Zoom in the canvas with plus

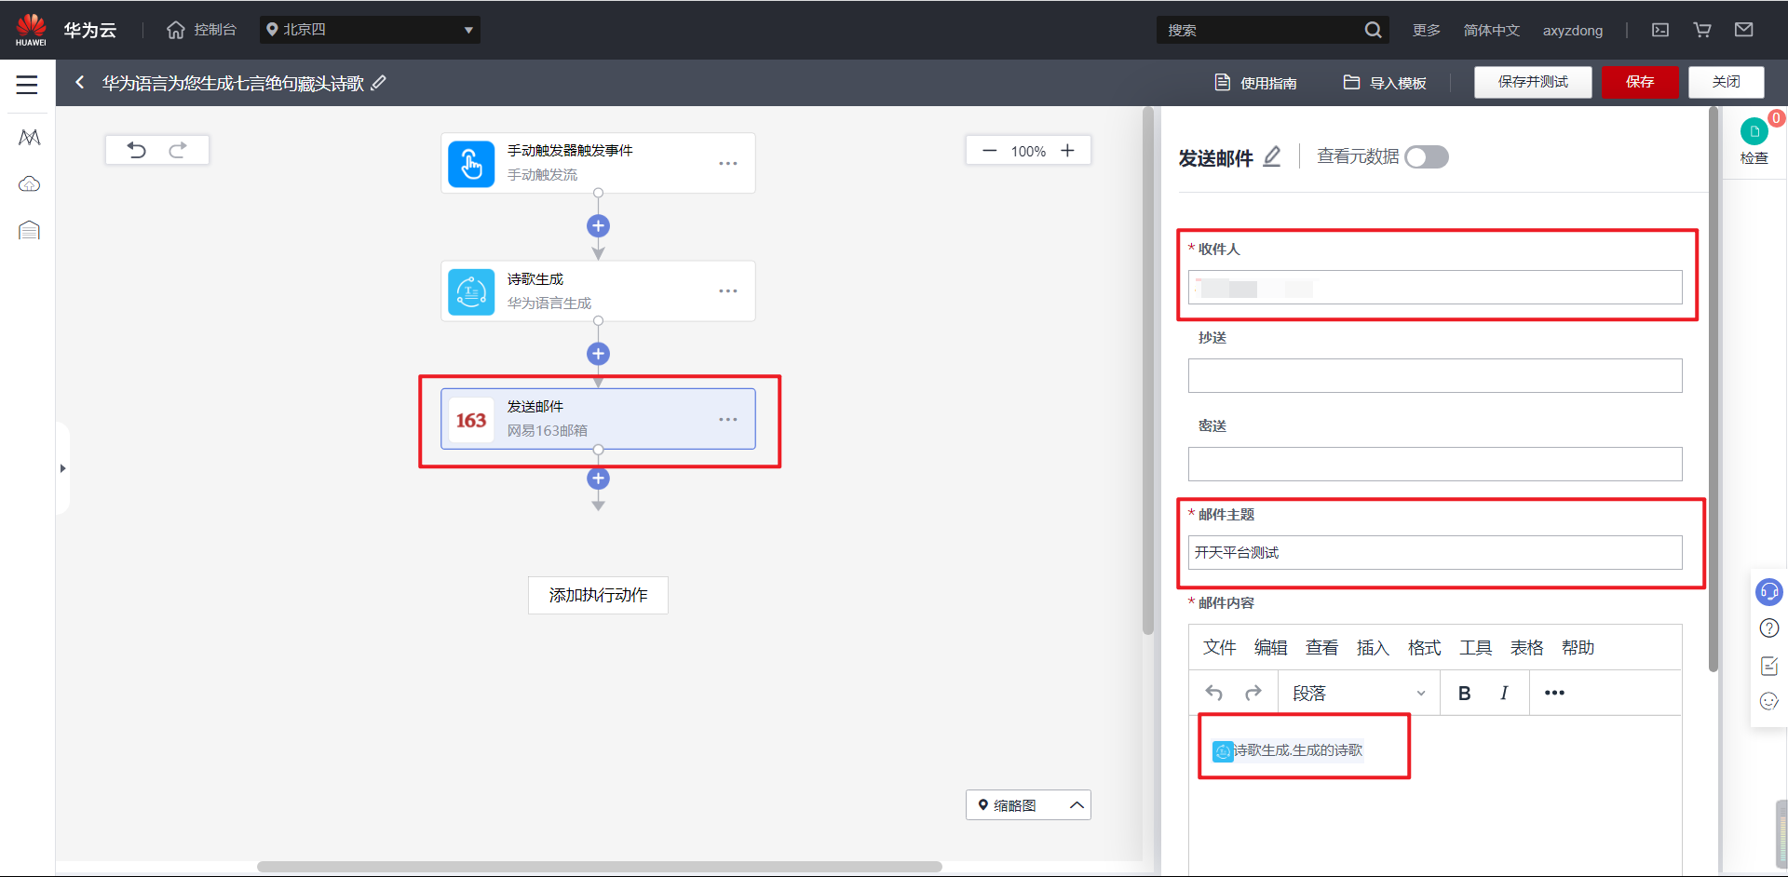point(1067,151)
